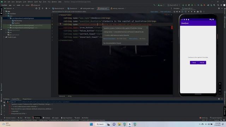
Task: Open the Android project view dropdown
Action: 10,8
